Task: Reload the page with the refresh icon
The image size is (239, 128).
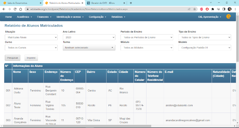Action: click(15, 9)
